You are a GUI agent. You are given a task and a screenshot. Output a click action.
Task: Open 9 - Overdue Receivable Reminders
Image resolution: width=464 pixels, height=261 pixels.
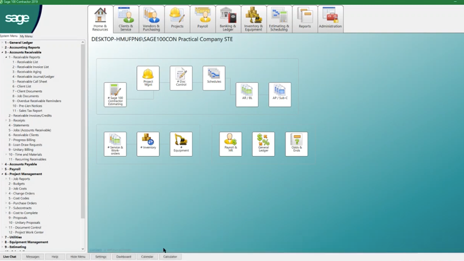pyautogui.click(x=37, y=101)
